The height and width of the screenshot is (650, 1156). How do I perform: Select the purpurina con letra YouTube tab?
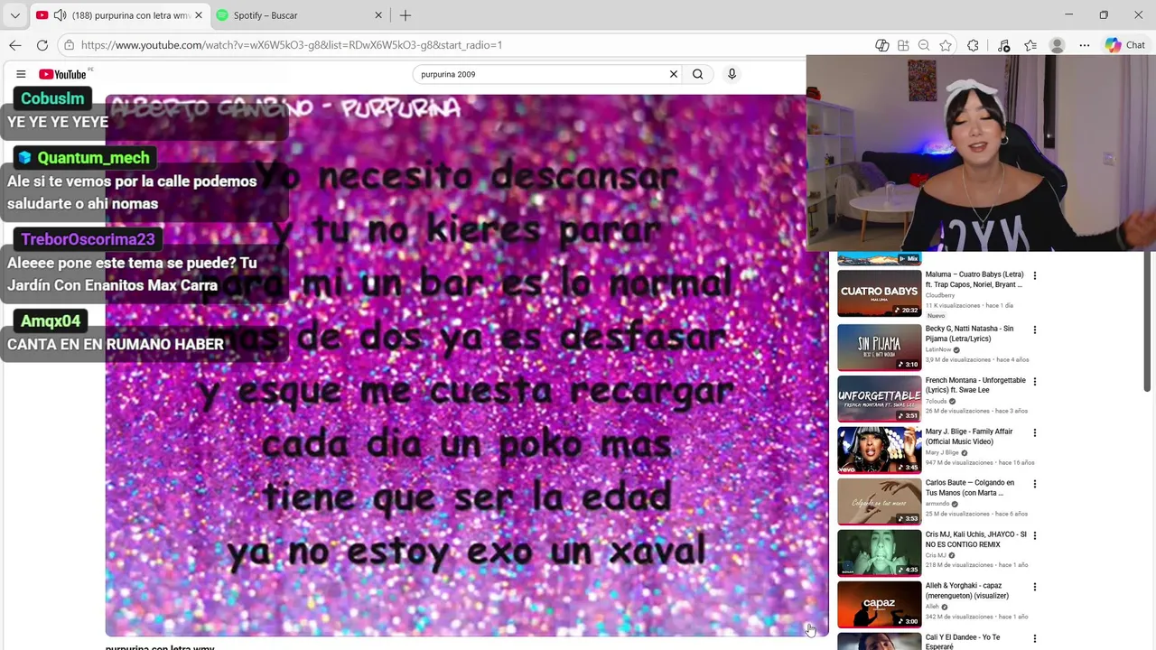[x=120, y=15]
